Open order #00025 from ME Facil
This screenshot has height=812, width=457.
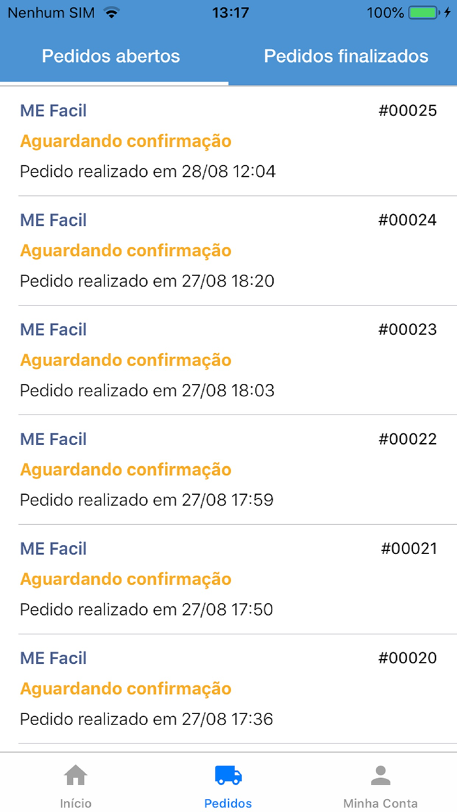(228, 140)
